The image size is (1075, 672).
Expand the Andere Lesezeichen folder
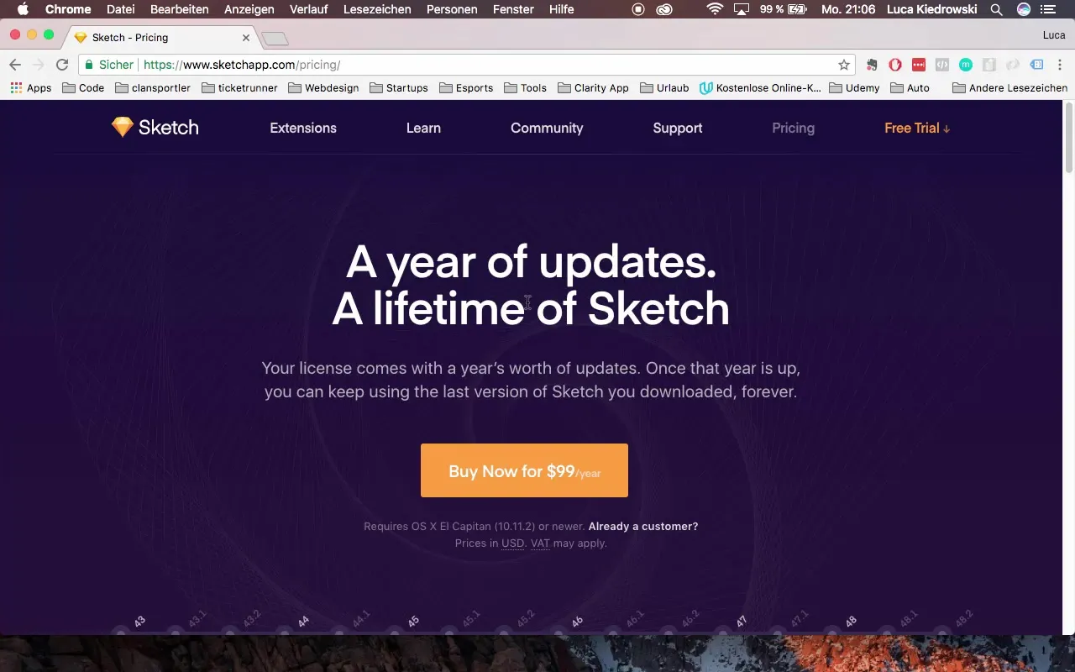pyautogui.click(x=1010, y=87)
